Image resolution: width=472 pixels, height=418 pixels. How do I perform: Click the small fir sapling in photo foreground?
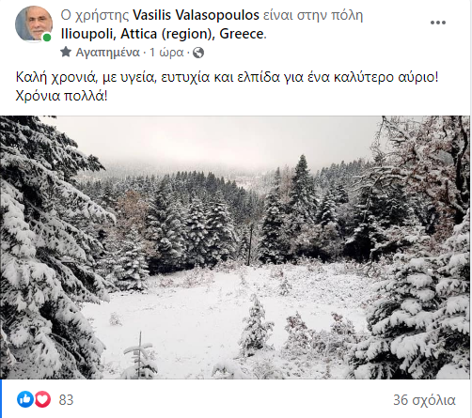click(139, 357)
